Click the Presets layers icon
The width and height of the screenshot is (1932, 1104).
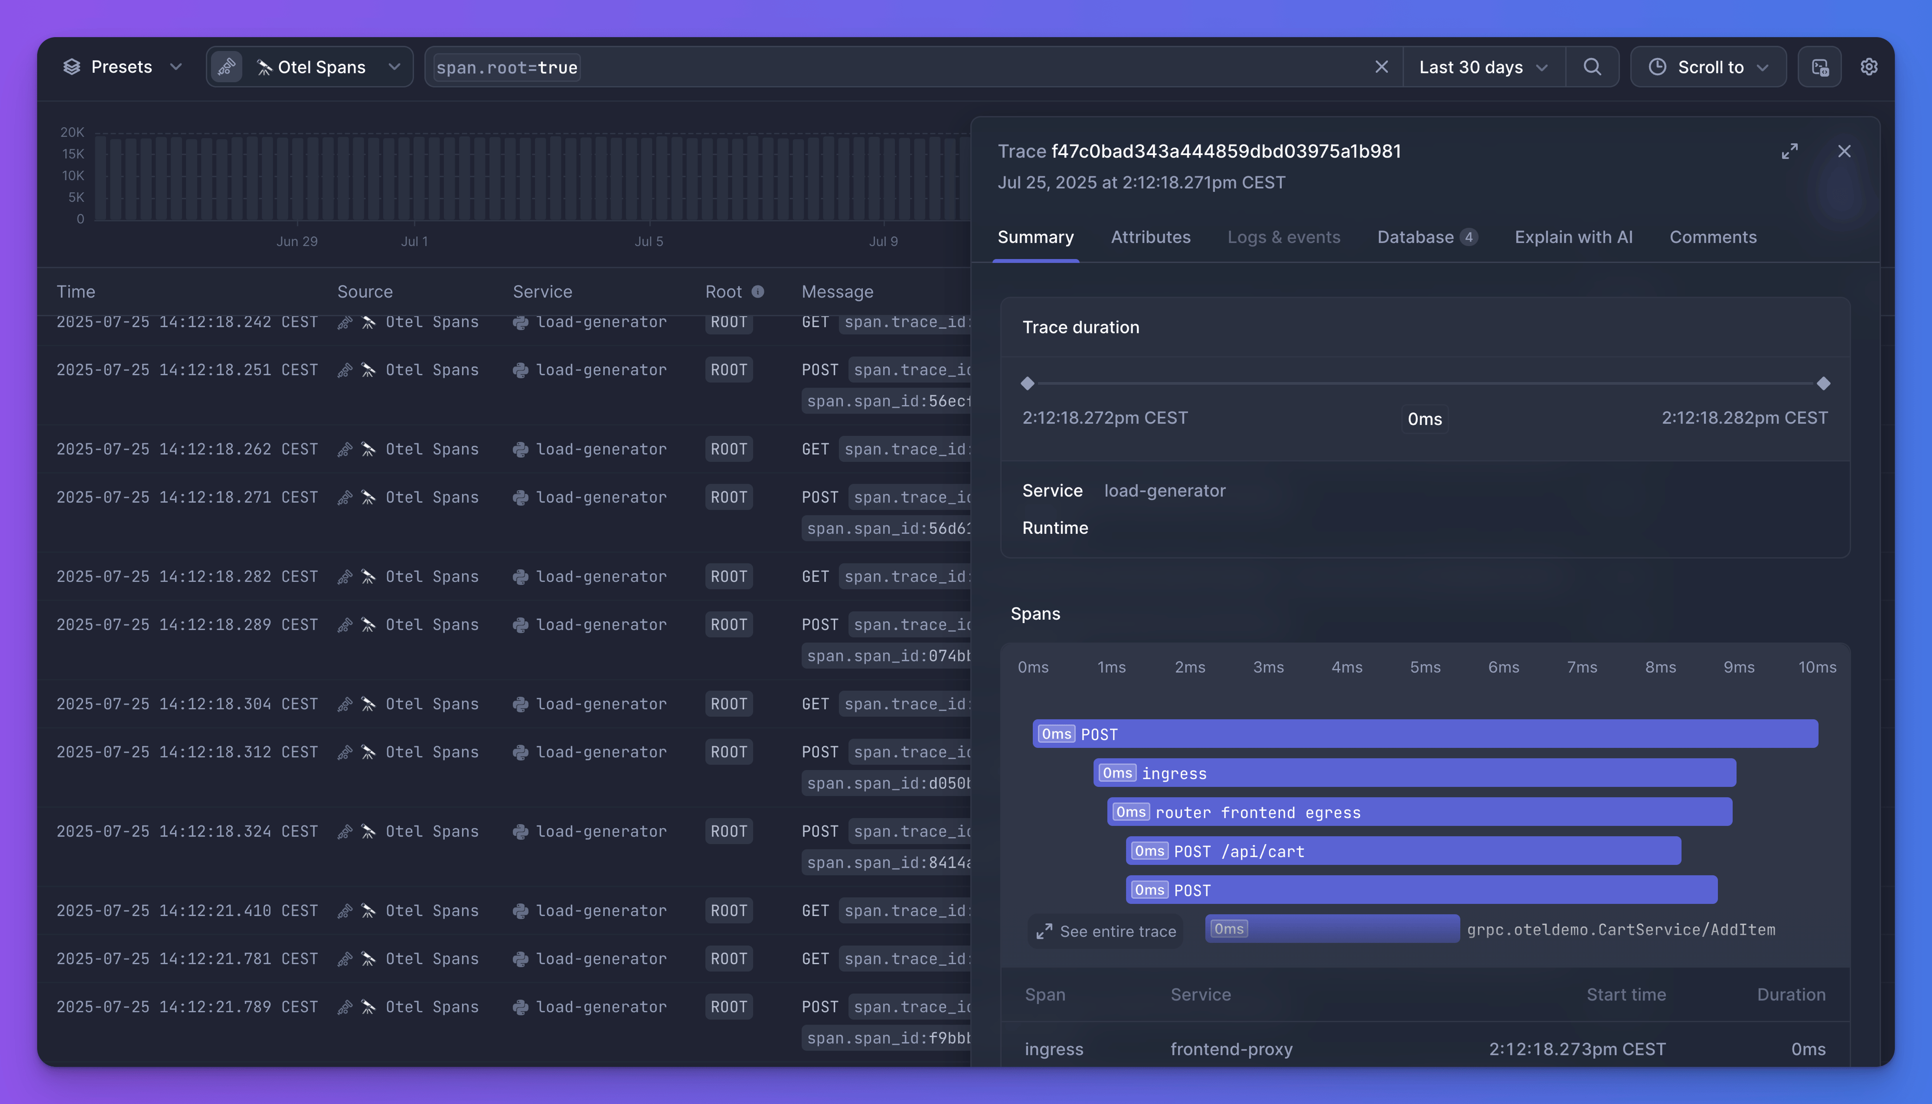pyautogui.click(x=72, y=67)
